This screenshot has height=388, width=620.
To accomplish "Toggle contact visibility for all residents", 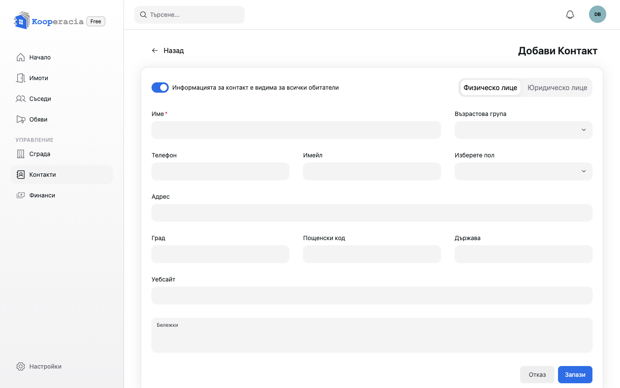I will 160,88.
